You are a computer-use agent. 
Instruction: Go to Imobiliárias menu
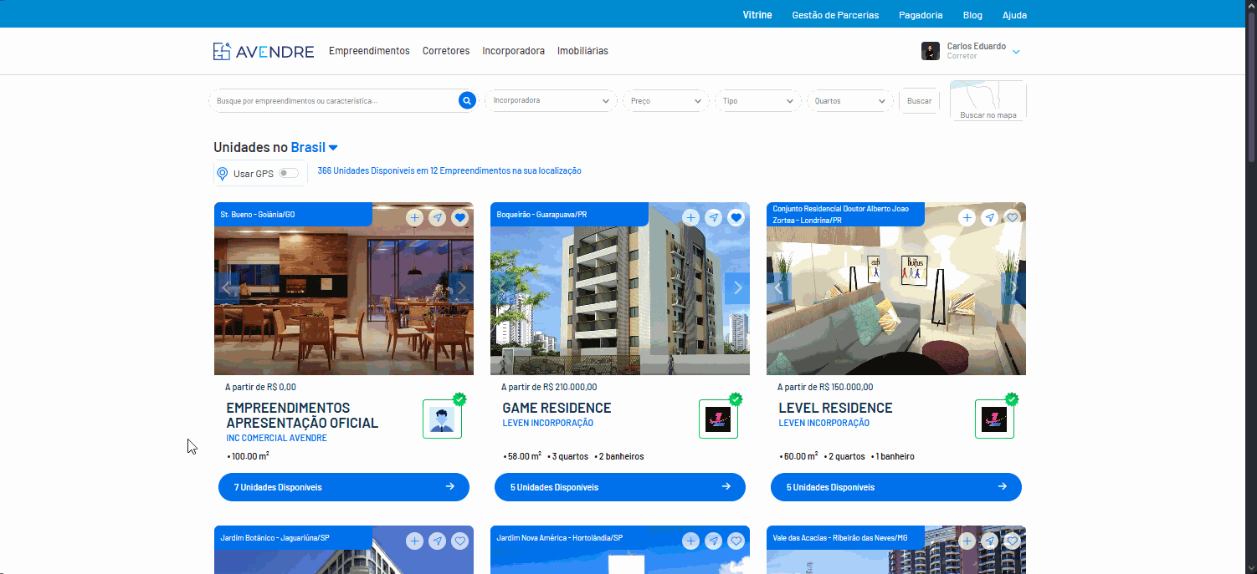(582, 51)
